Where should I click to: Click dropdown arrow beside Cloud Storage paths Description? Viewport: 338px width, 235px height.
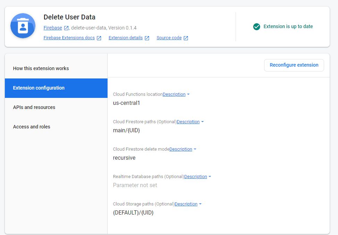click(200, 204)
